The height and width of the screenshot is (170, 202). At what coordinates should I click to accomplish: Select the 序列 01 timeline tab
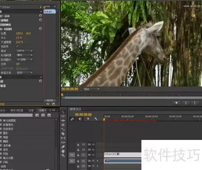coord(75,109)
